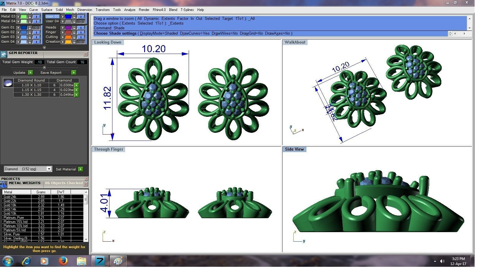The height and width of the screenshot is (268, 477).
Task: Toggle the lock on Heads layer
Action: (x=74, y=28)
